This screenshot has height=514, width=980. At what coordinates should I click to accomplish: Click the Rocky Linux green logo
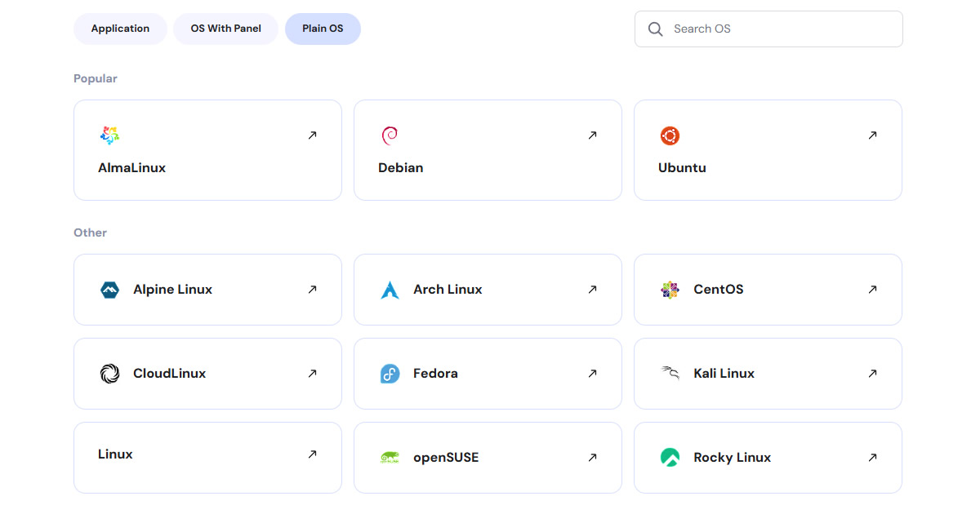[x=670, y=458]
